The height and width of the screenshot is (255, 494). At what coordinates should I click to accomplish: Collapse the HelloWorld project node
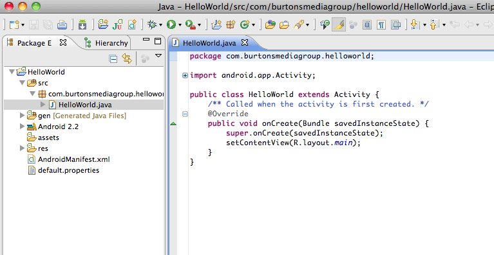click(12, 72)
